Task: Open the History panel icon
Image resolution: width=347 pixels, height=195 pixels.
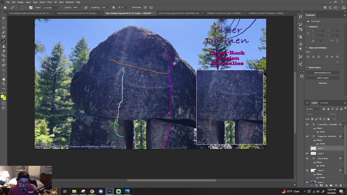Action: 301,17
